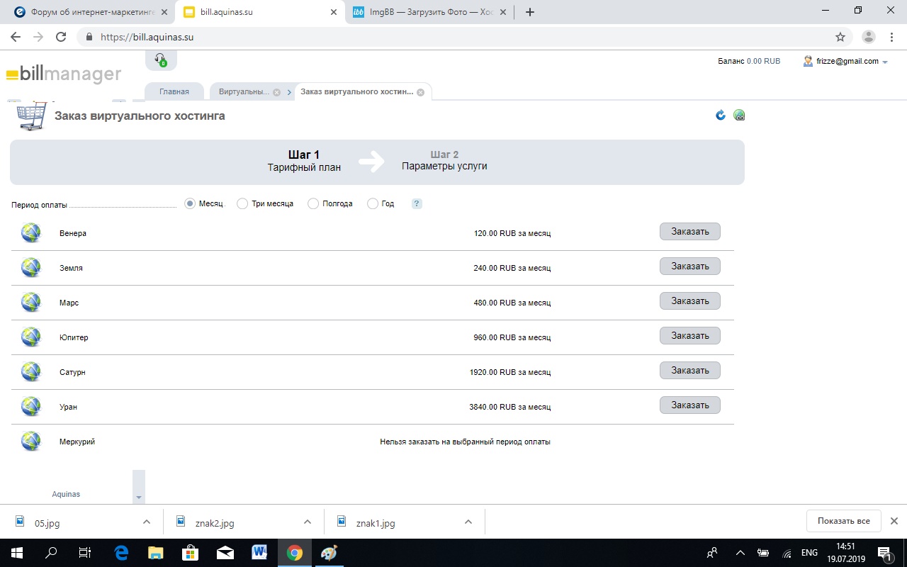
Task: Click the globe icon in the Земля row
Action: (x=31, y=267)
